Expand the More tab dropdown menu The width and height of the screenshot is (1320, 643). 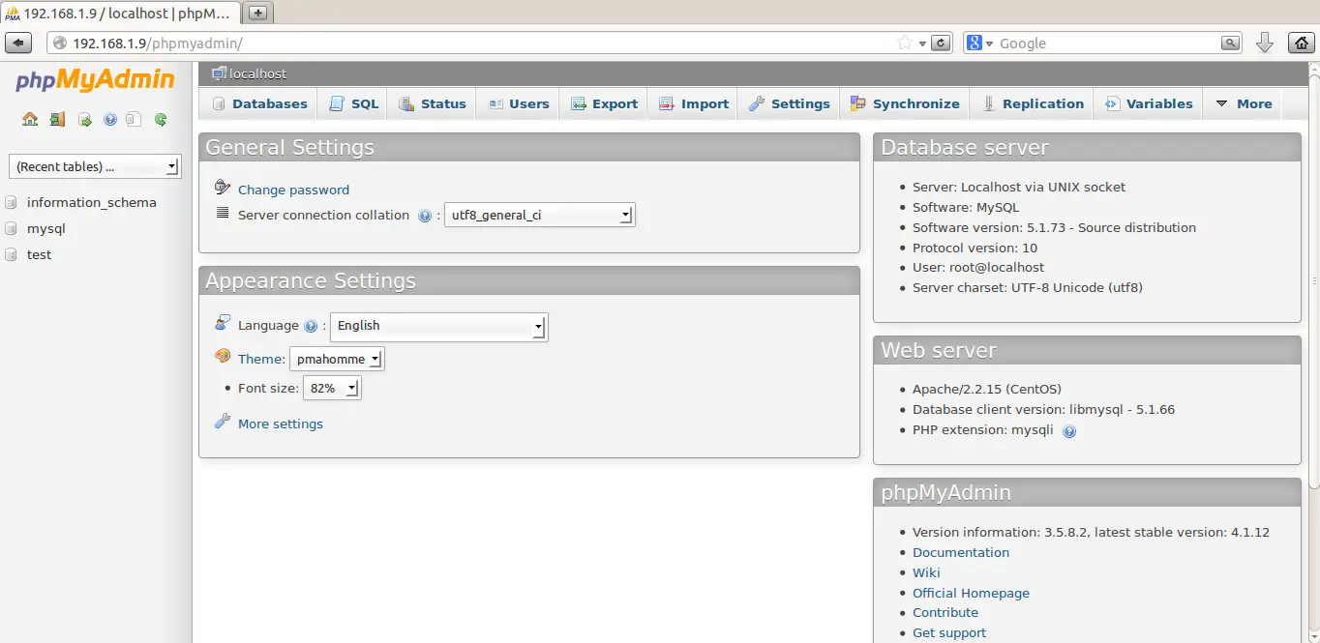(x=1244, y=103)
